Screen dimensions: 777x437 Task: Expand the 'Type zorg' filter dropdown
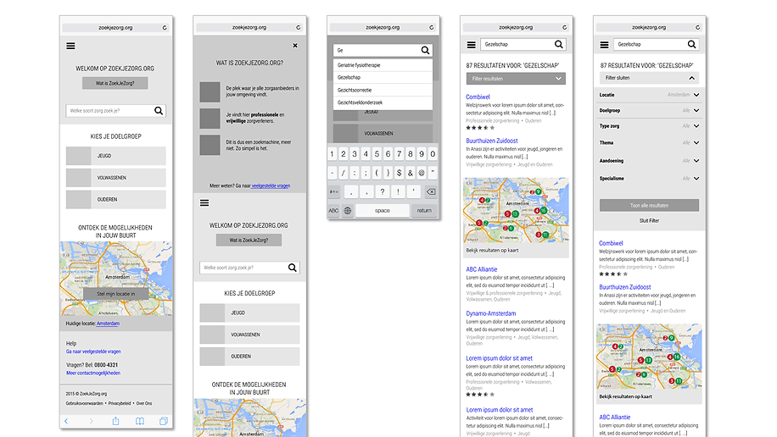649,126
